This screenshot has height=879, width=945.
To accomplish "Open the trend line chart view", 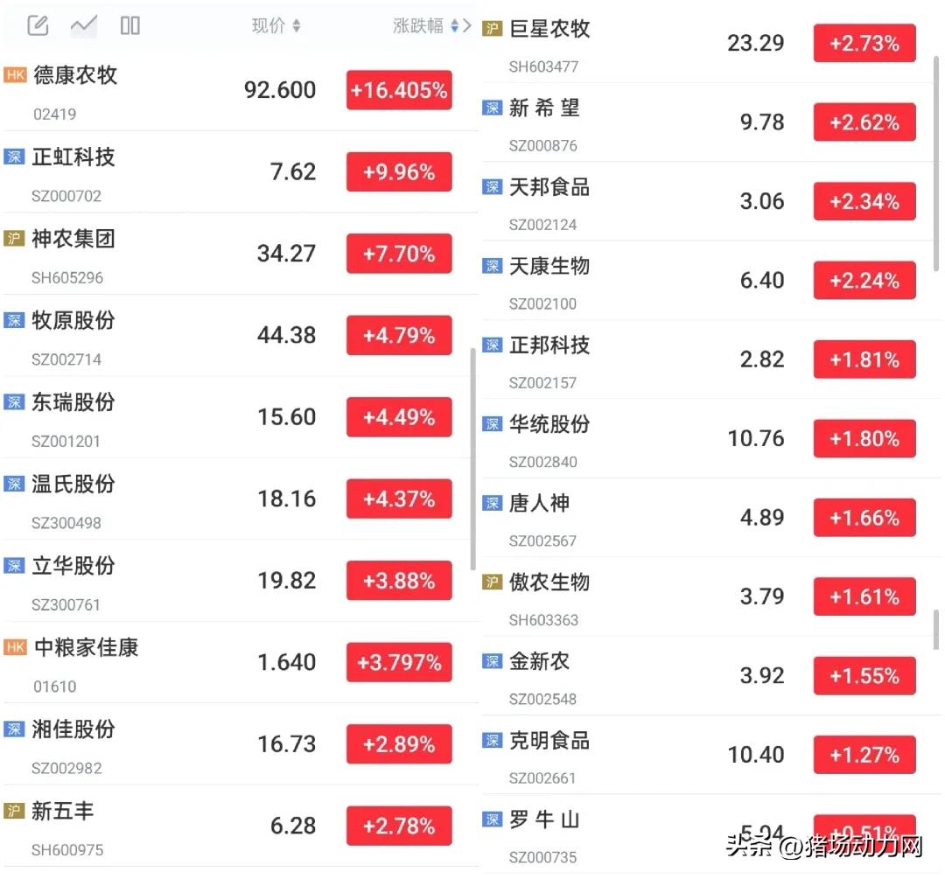I will point(84,25).
